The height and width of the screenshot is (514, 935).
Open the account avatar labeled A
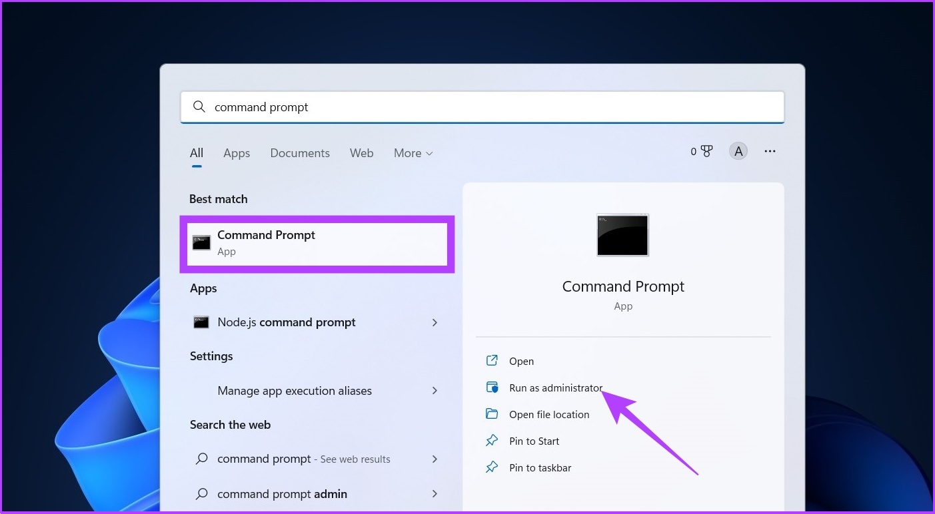[x=738, y=152]
